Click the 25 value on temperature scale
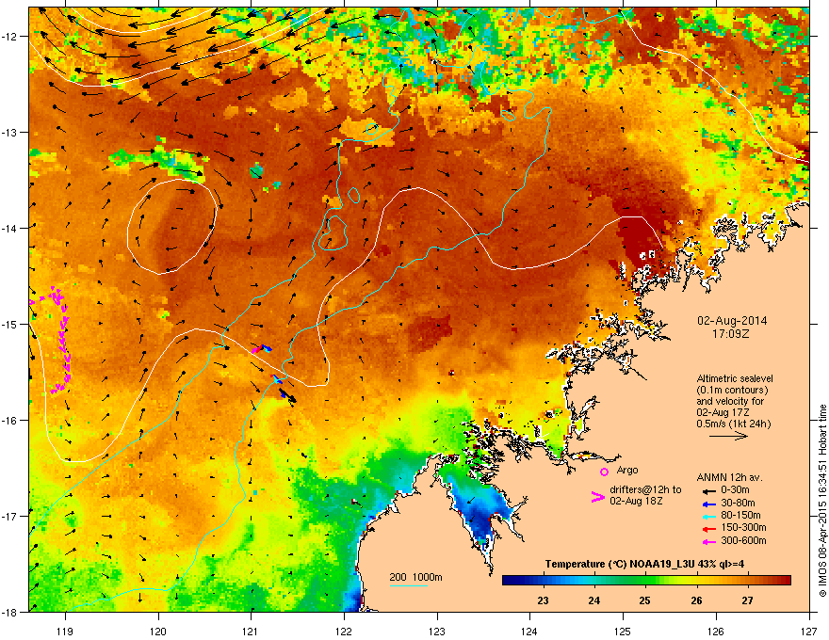 (644, 600)
